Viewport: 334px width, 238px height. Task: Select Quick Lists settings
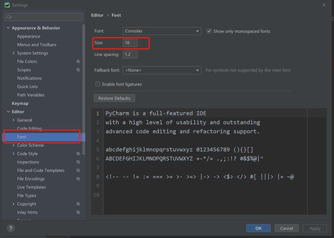point(27,86)
